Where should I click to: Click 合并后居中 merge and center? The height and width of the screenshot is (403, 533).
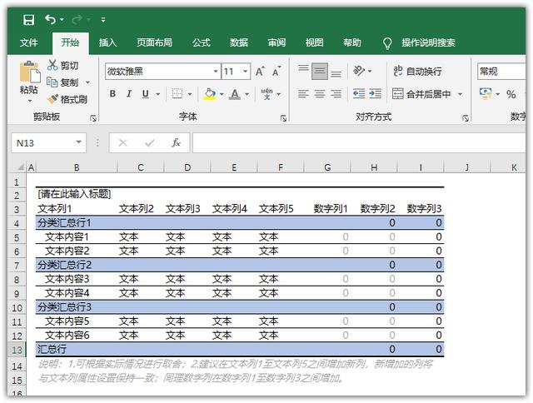(x=421, y=94)
